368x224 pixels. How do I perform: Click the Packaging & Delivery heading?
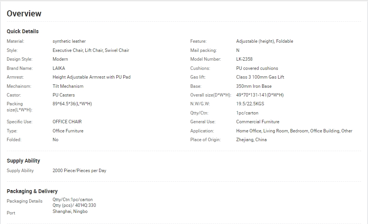click(32, 191)
